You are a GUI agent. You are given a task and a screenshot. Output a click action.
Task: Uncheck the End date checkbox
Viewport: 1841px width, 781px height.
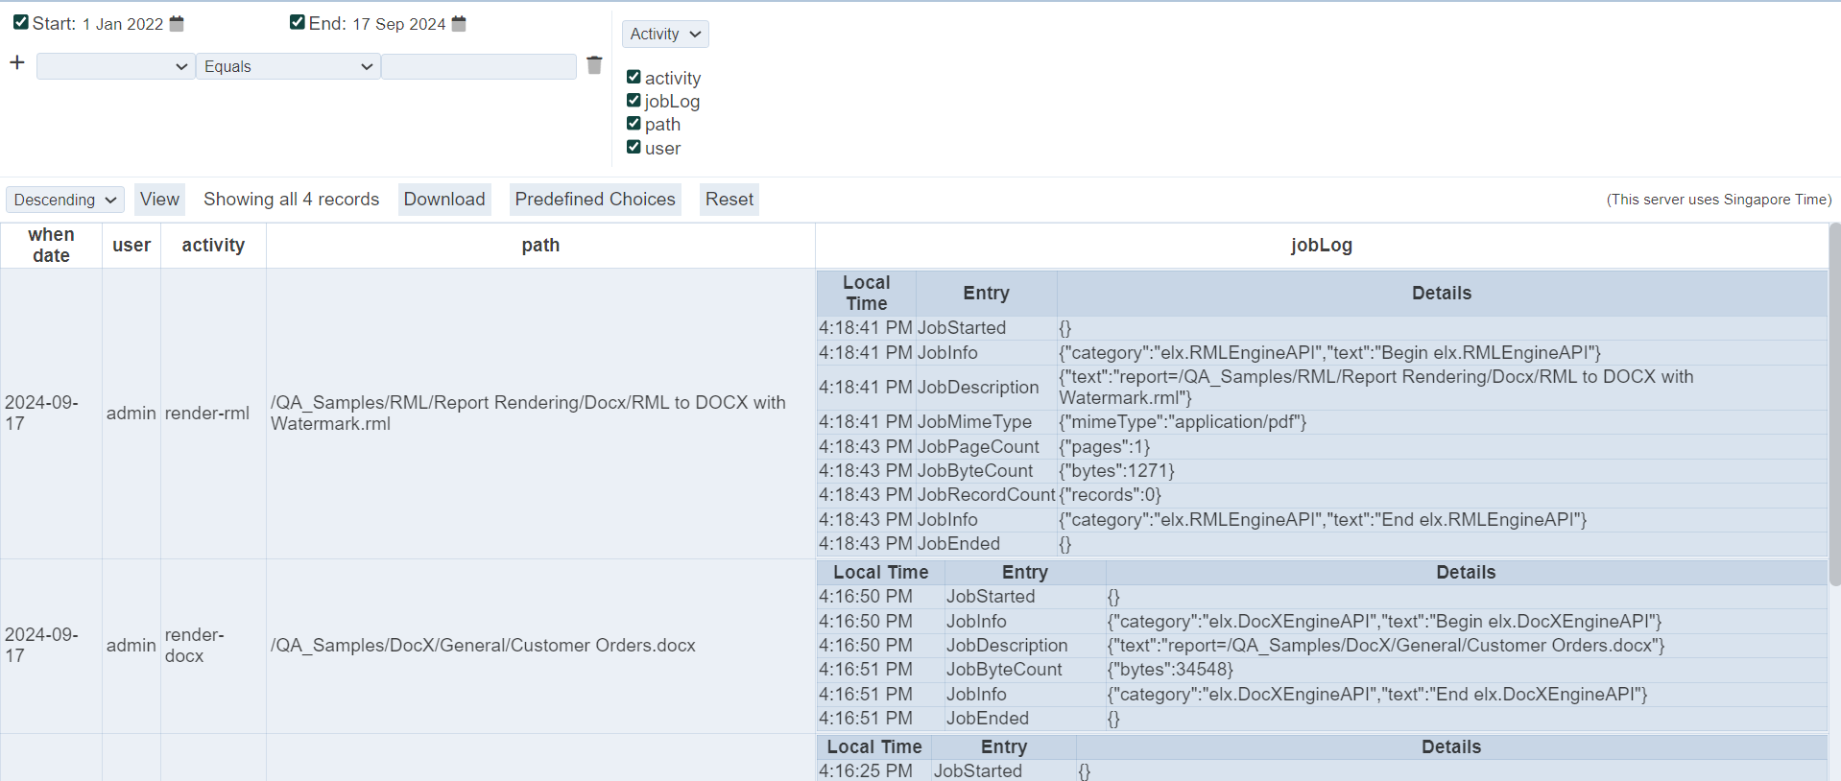pyautogui.click(x=298, y=22)
